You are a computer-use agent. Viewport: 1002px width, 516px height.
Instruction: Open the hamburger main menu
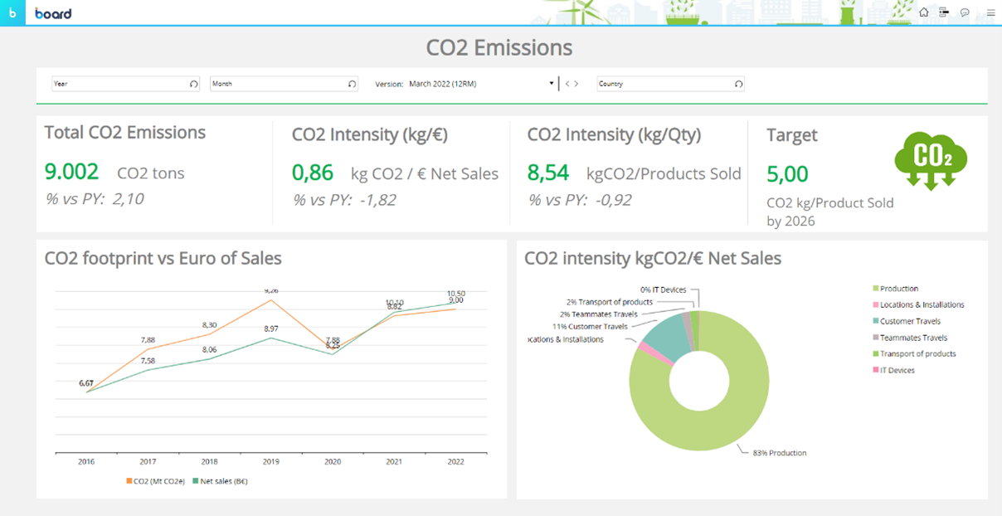pyautogui.click(x=990, y=13)
